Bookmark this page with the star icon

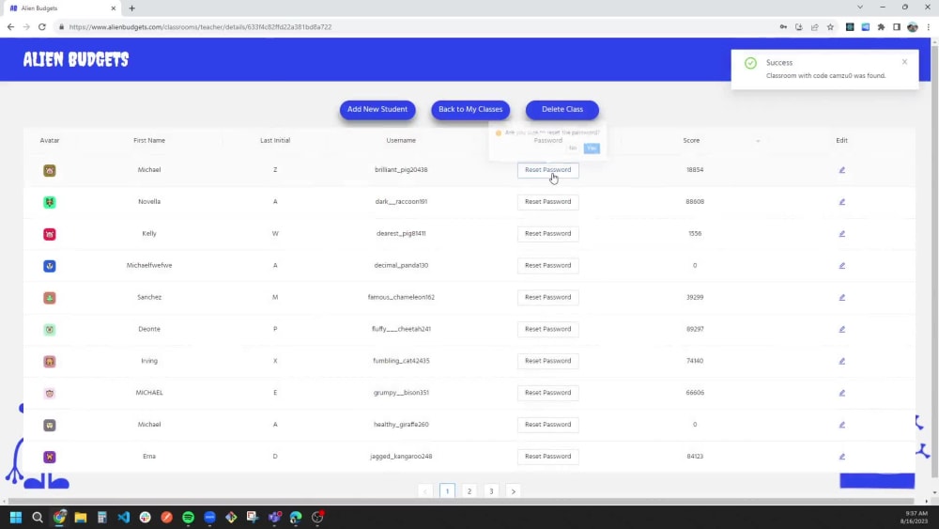click(830, 27)
